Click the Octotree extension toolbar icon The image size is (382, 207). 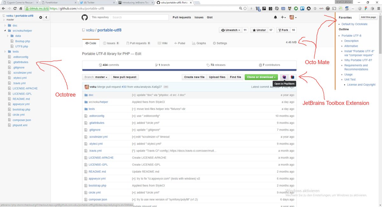(258, 9)
